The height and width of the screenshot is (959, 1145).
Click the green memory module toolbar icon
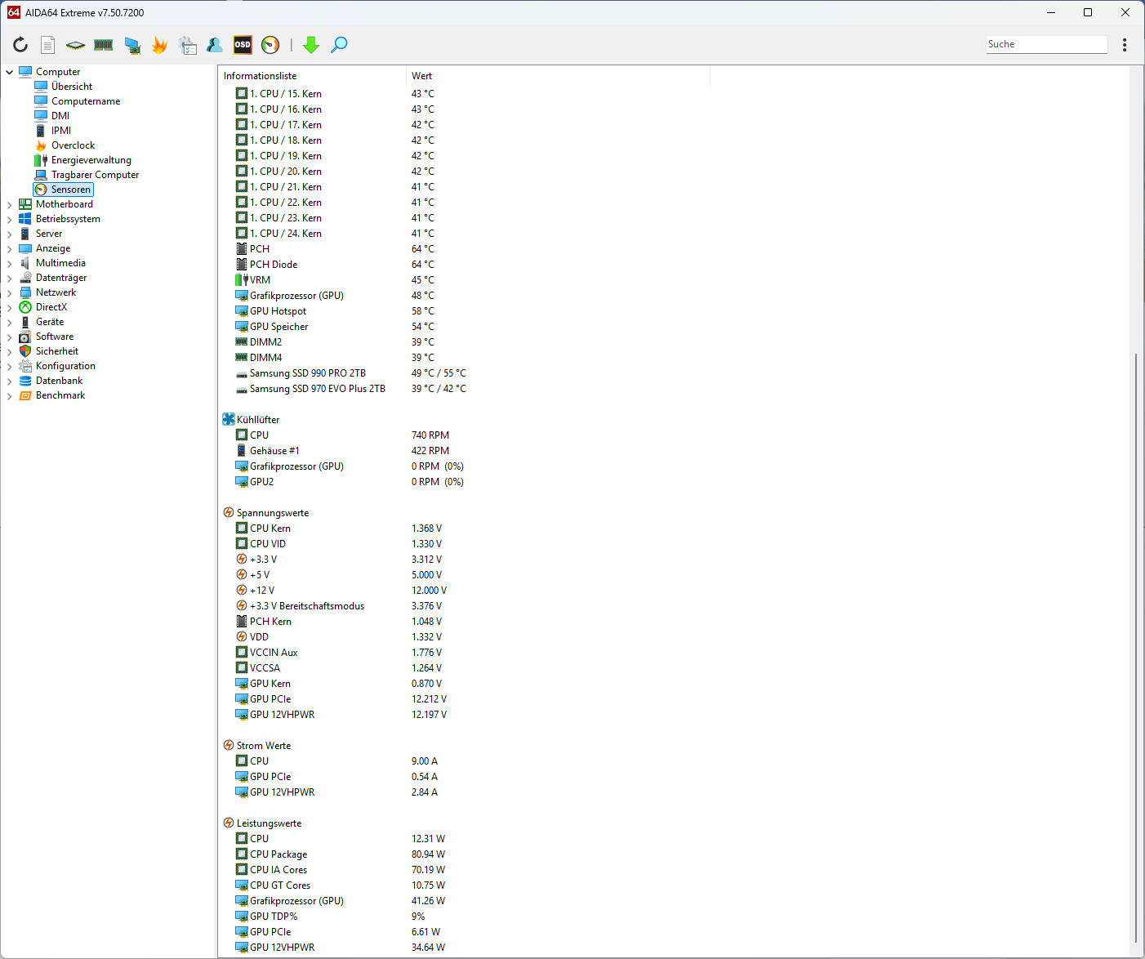[103, 45]
